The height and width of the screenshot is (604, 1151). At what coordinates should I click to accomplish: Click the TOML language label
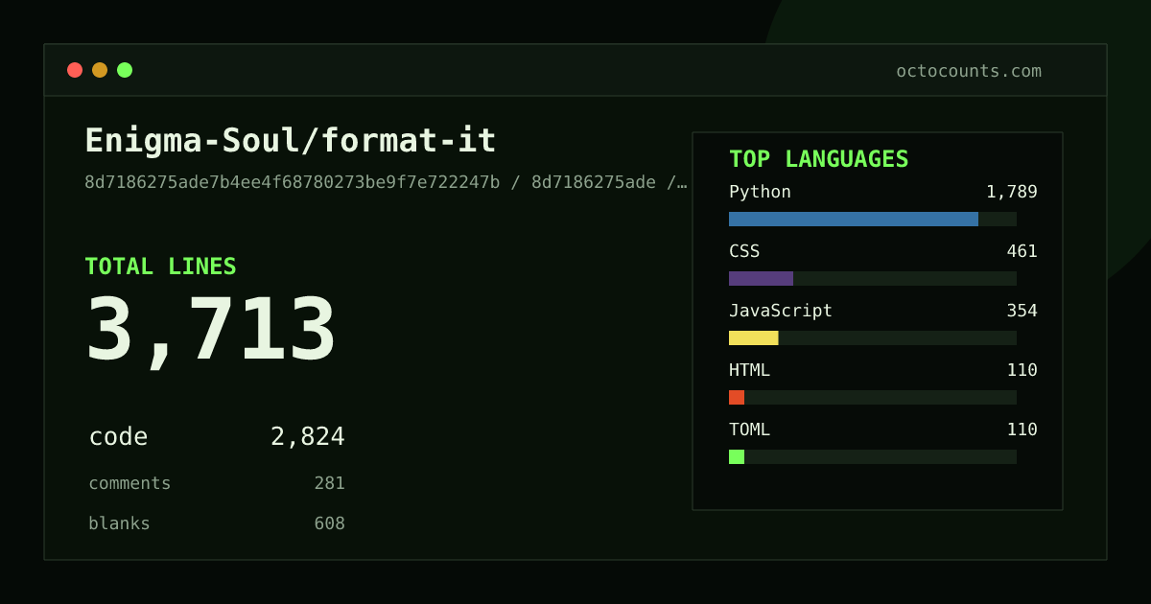pos(749,430)
